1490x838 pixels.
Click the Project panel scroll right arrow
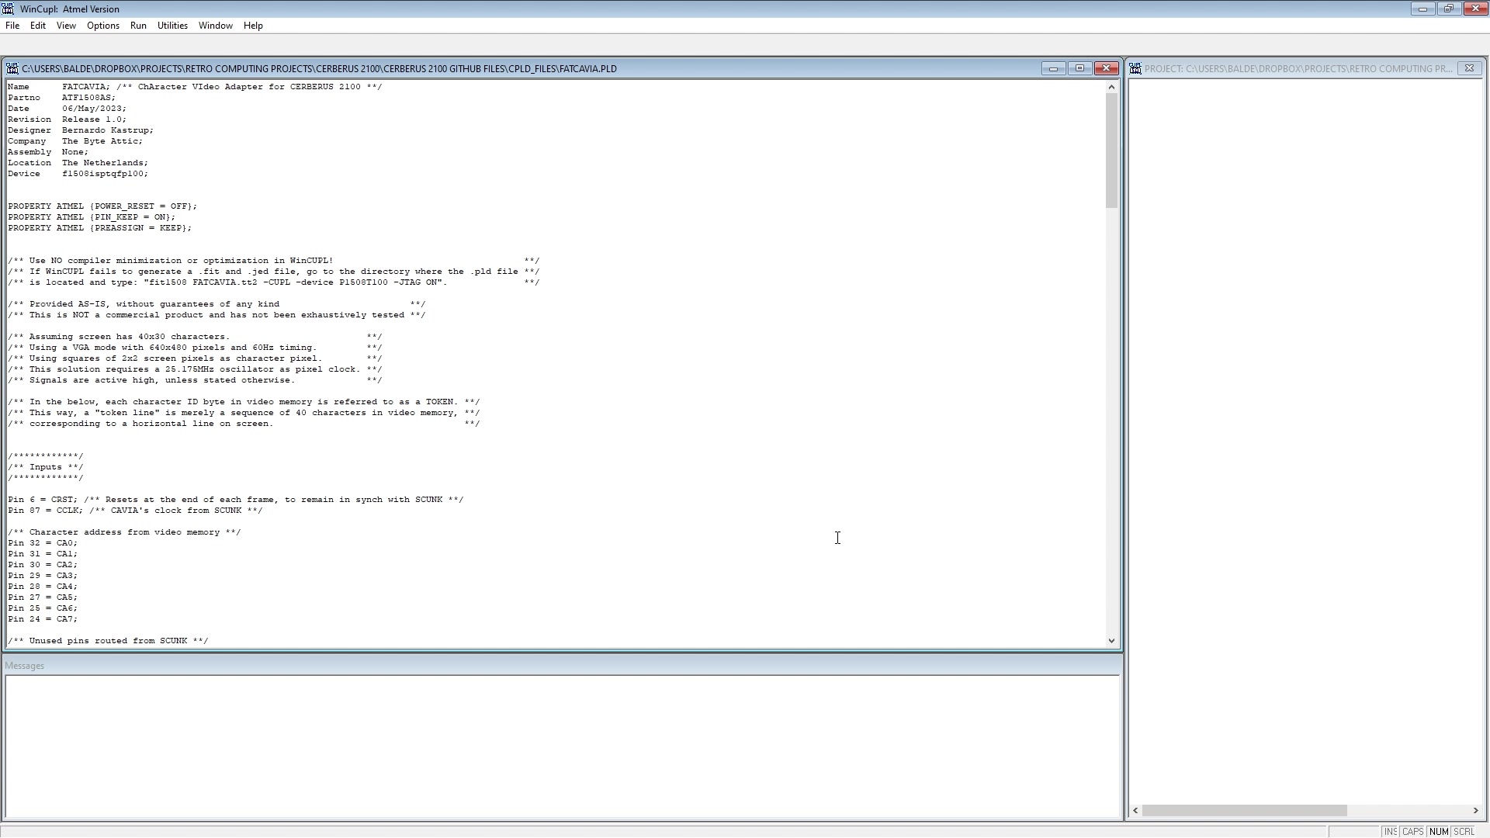tap(1475, 810)
